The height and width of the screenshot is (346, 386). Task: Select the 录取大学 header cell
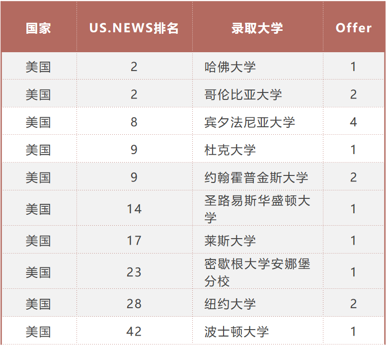[x=257, y=28]
